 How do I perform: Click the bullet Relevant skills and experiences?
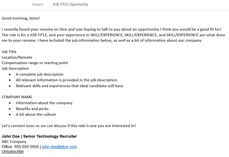coord(70,86)
